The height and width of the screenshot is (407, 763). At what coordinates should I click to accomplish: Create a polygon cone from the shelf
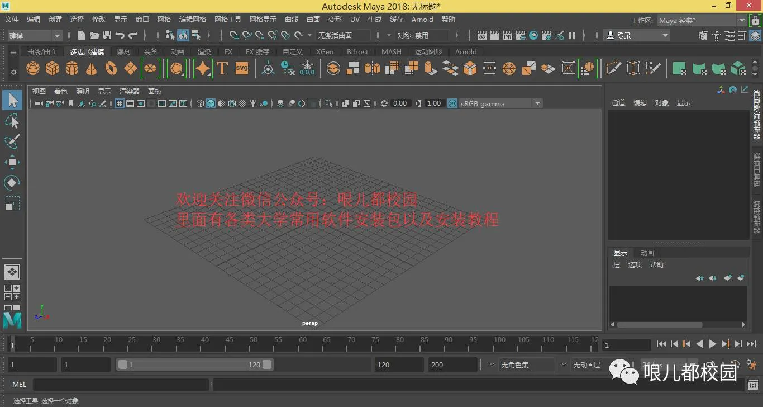(92, 69)
